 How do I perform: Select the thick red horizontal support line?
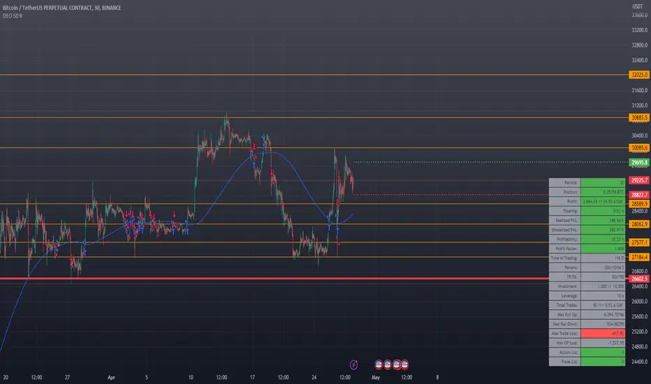pos(274,279)
